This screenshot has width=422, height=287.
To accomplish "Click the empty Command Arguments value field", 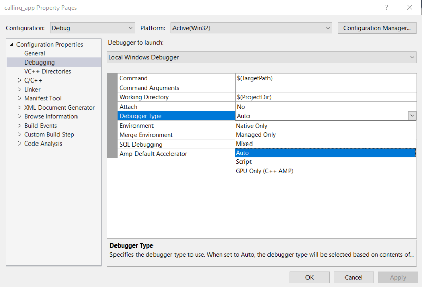I will [326, 88].
